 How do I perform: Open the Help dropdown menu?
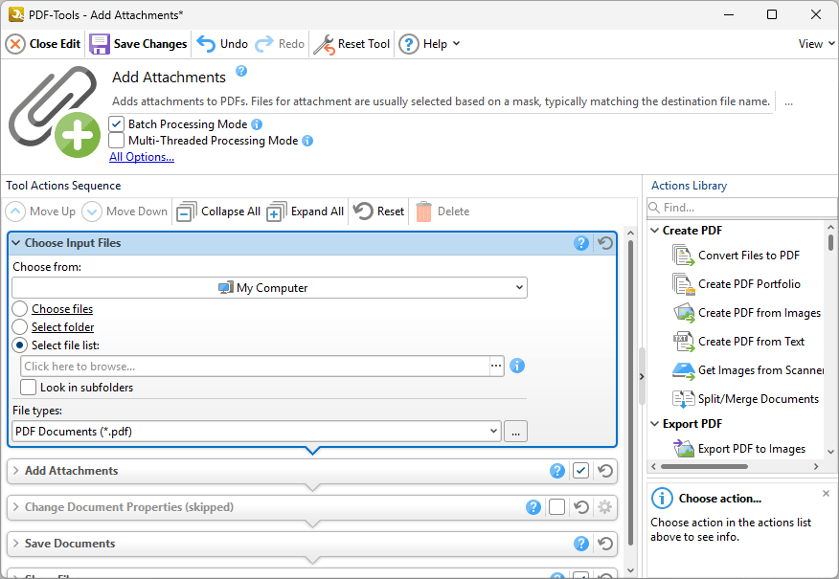[430, 44]
